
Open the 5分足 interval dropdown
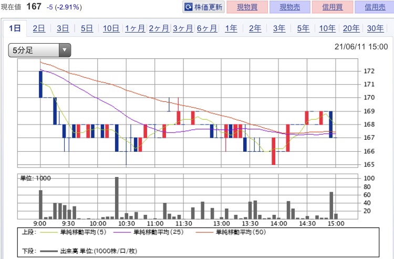pyautogui.click(x=40, y=50)
